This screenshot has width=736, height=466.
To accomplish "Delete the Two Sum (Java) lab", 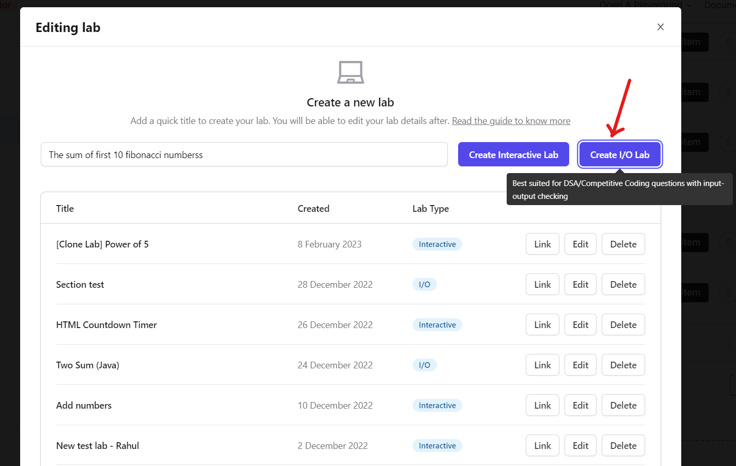I will tap(623, 365).
